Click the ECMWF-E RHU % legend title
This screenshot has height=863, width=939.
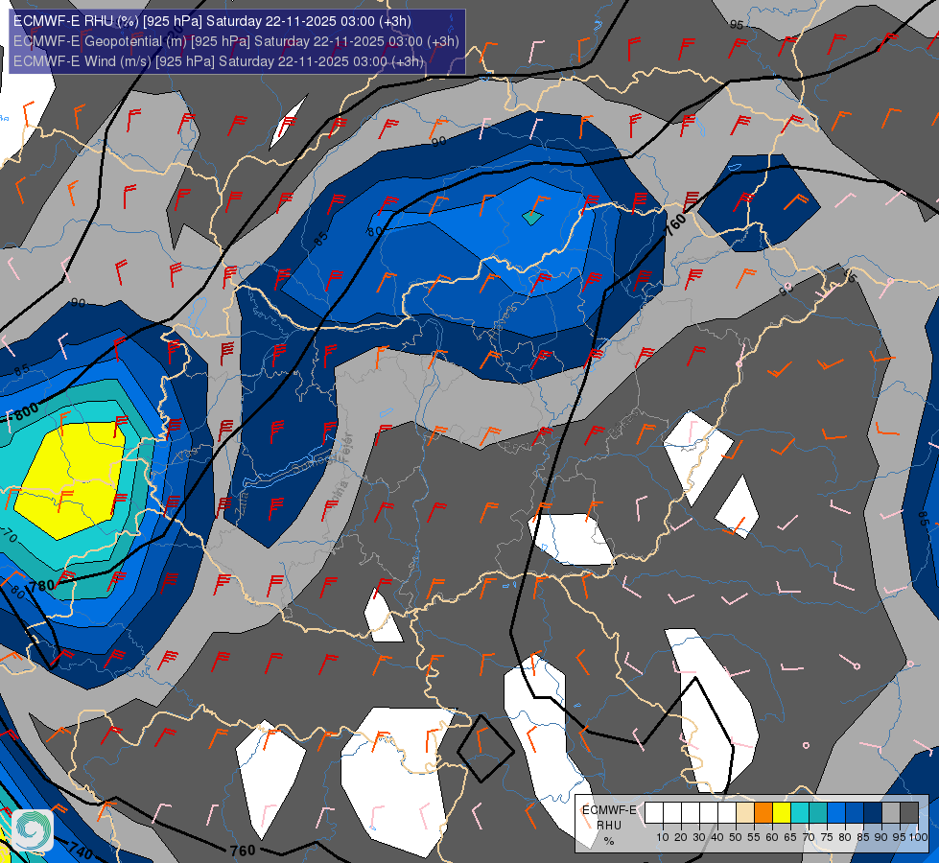point(609,826)
